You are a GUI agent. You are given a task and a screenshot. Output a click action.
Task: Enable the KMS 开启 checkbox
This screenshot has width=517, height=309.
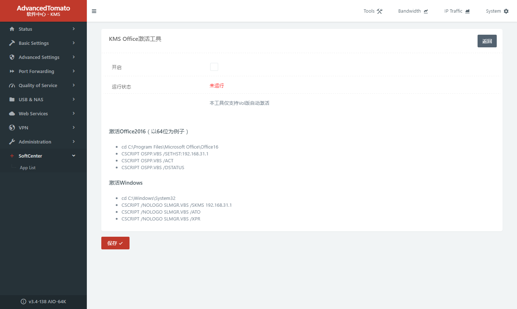click(x=214, y=67)
